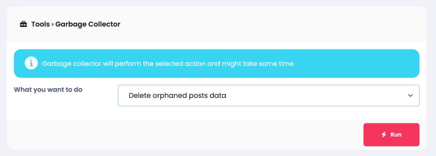The height and width of the screenshot is (156, 436).
Task: Click the header bar showing Tools › Garbage Collector
Action: 217,24
